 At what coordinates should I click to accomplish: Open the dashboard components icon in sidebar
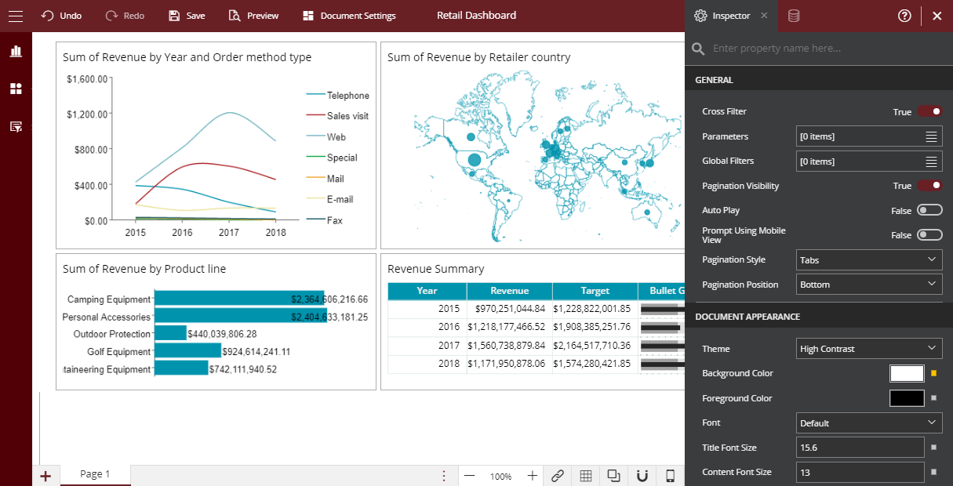click(16, 89)
